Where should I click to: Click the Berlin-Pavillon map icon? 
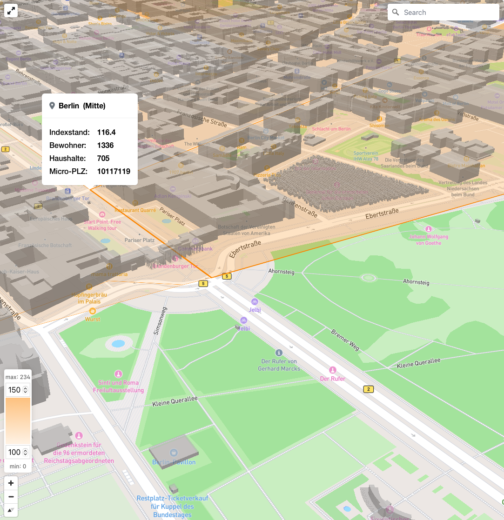click(174, 453)
